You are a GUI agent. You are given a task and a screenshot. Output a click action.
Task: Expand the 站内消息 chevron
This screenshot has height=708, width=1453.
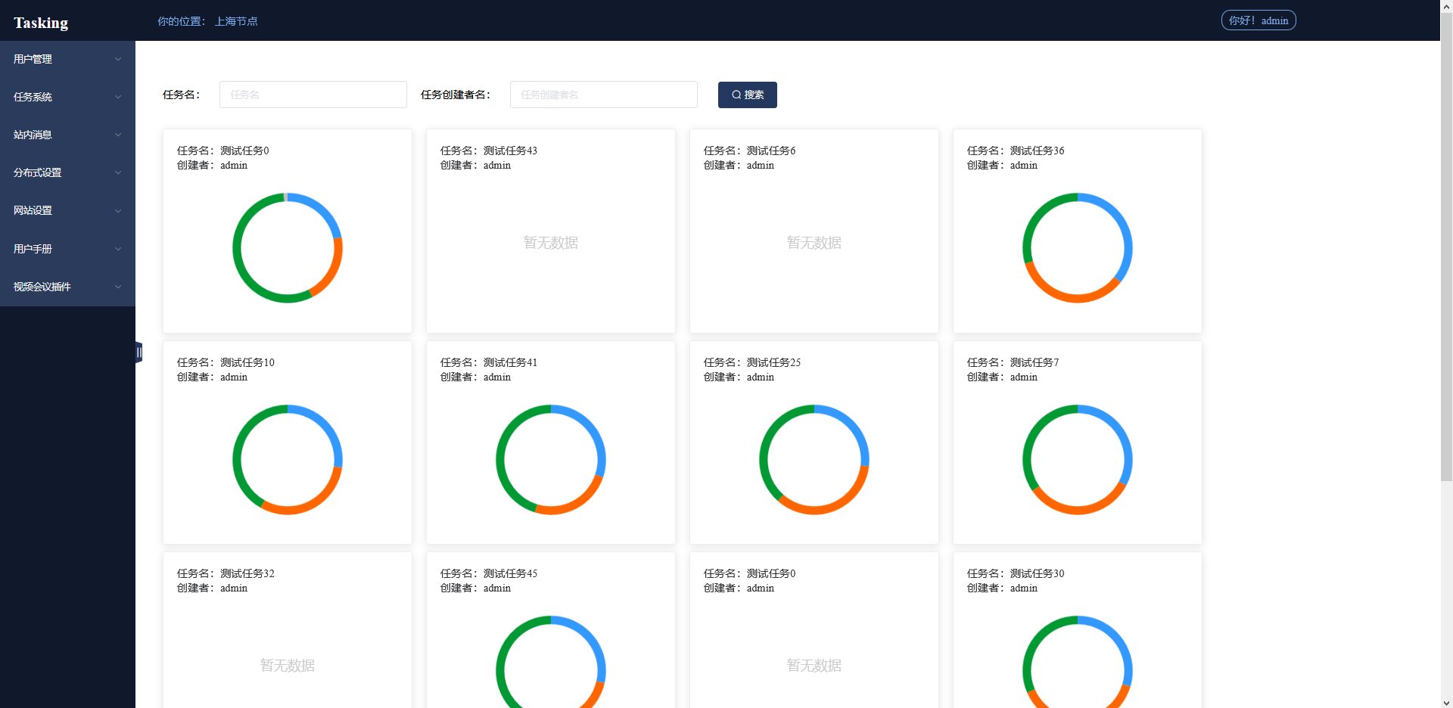(x=118, y=135)
